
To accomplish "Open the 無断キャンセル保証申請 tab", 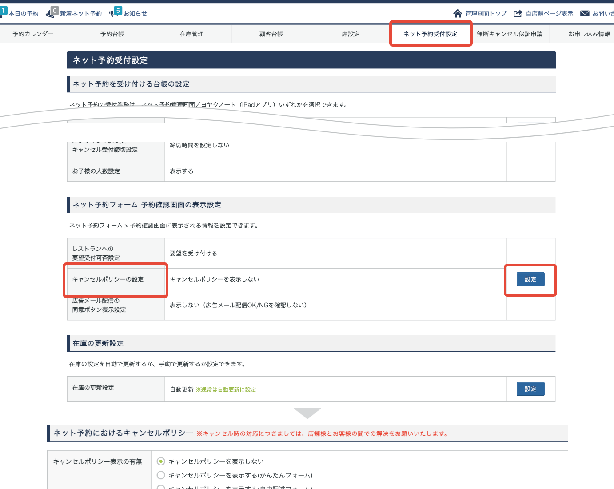I will (x=510, y=34).
